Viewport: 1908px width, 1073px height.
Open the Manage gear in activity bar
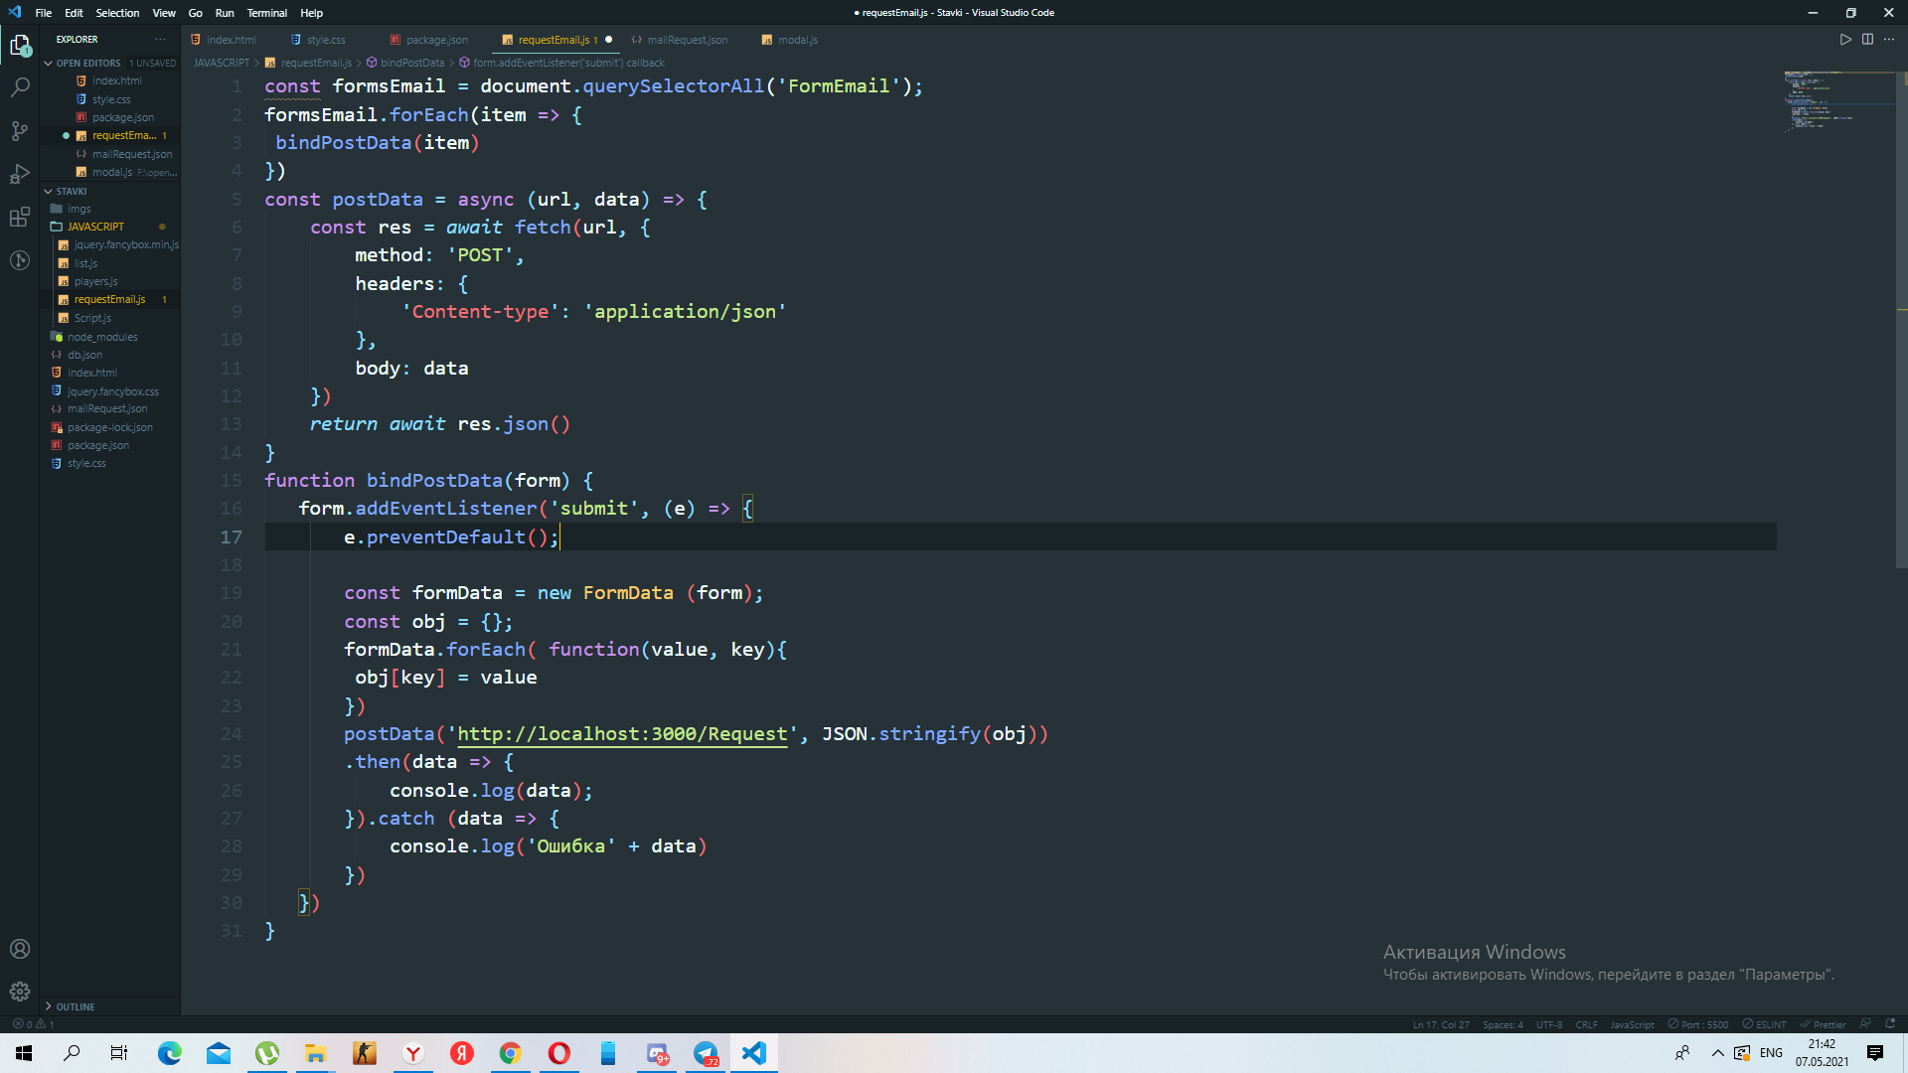(x=20, y=992)
